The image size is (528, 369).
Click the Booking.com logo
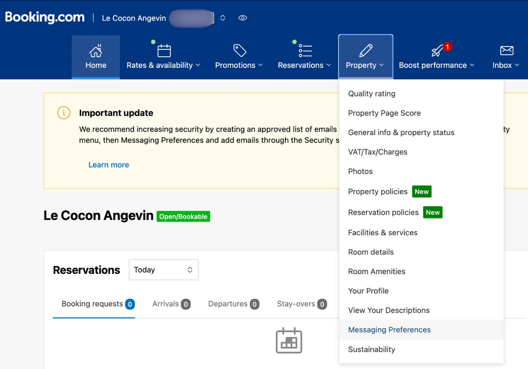[45, 17]
